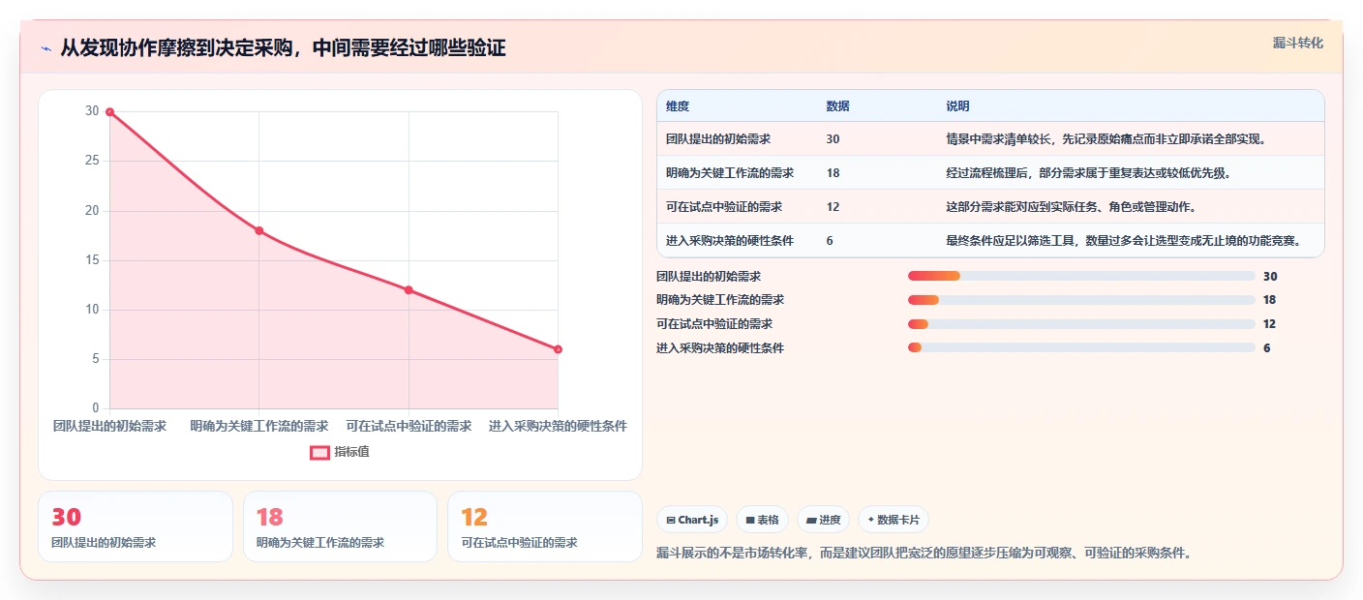The width and height of the screenshot is (1363, 600).
Task: Click x-axis label 明确为关键工作流的需求
Action: tap(259, 426)
